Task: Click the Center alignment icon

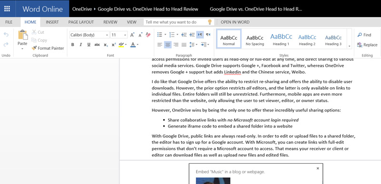Action: (168, 45)
